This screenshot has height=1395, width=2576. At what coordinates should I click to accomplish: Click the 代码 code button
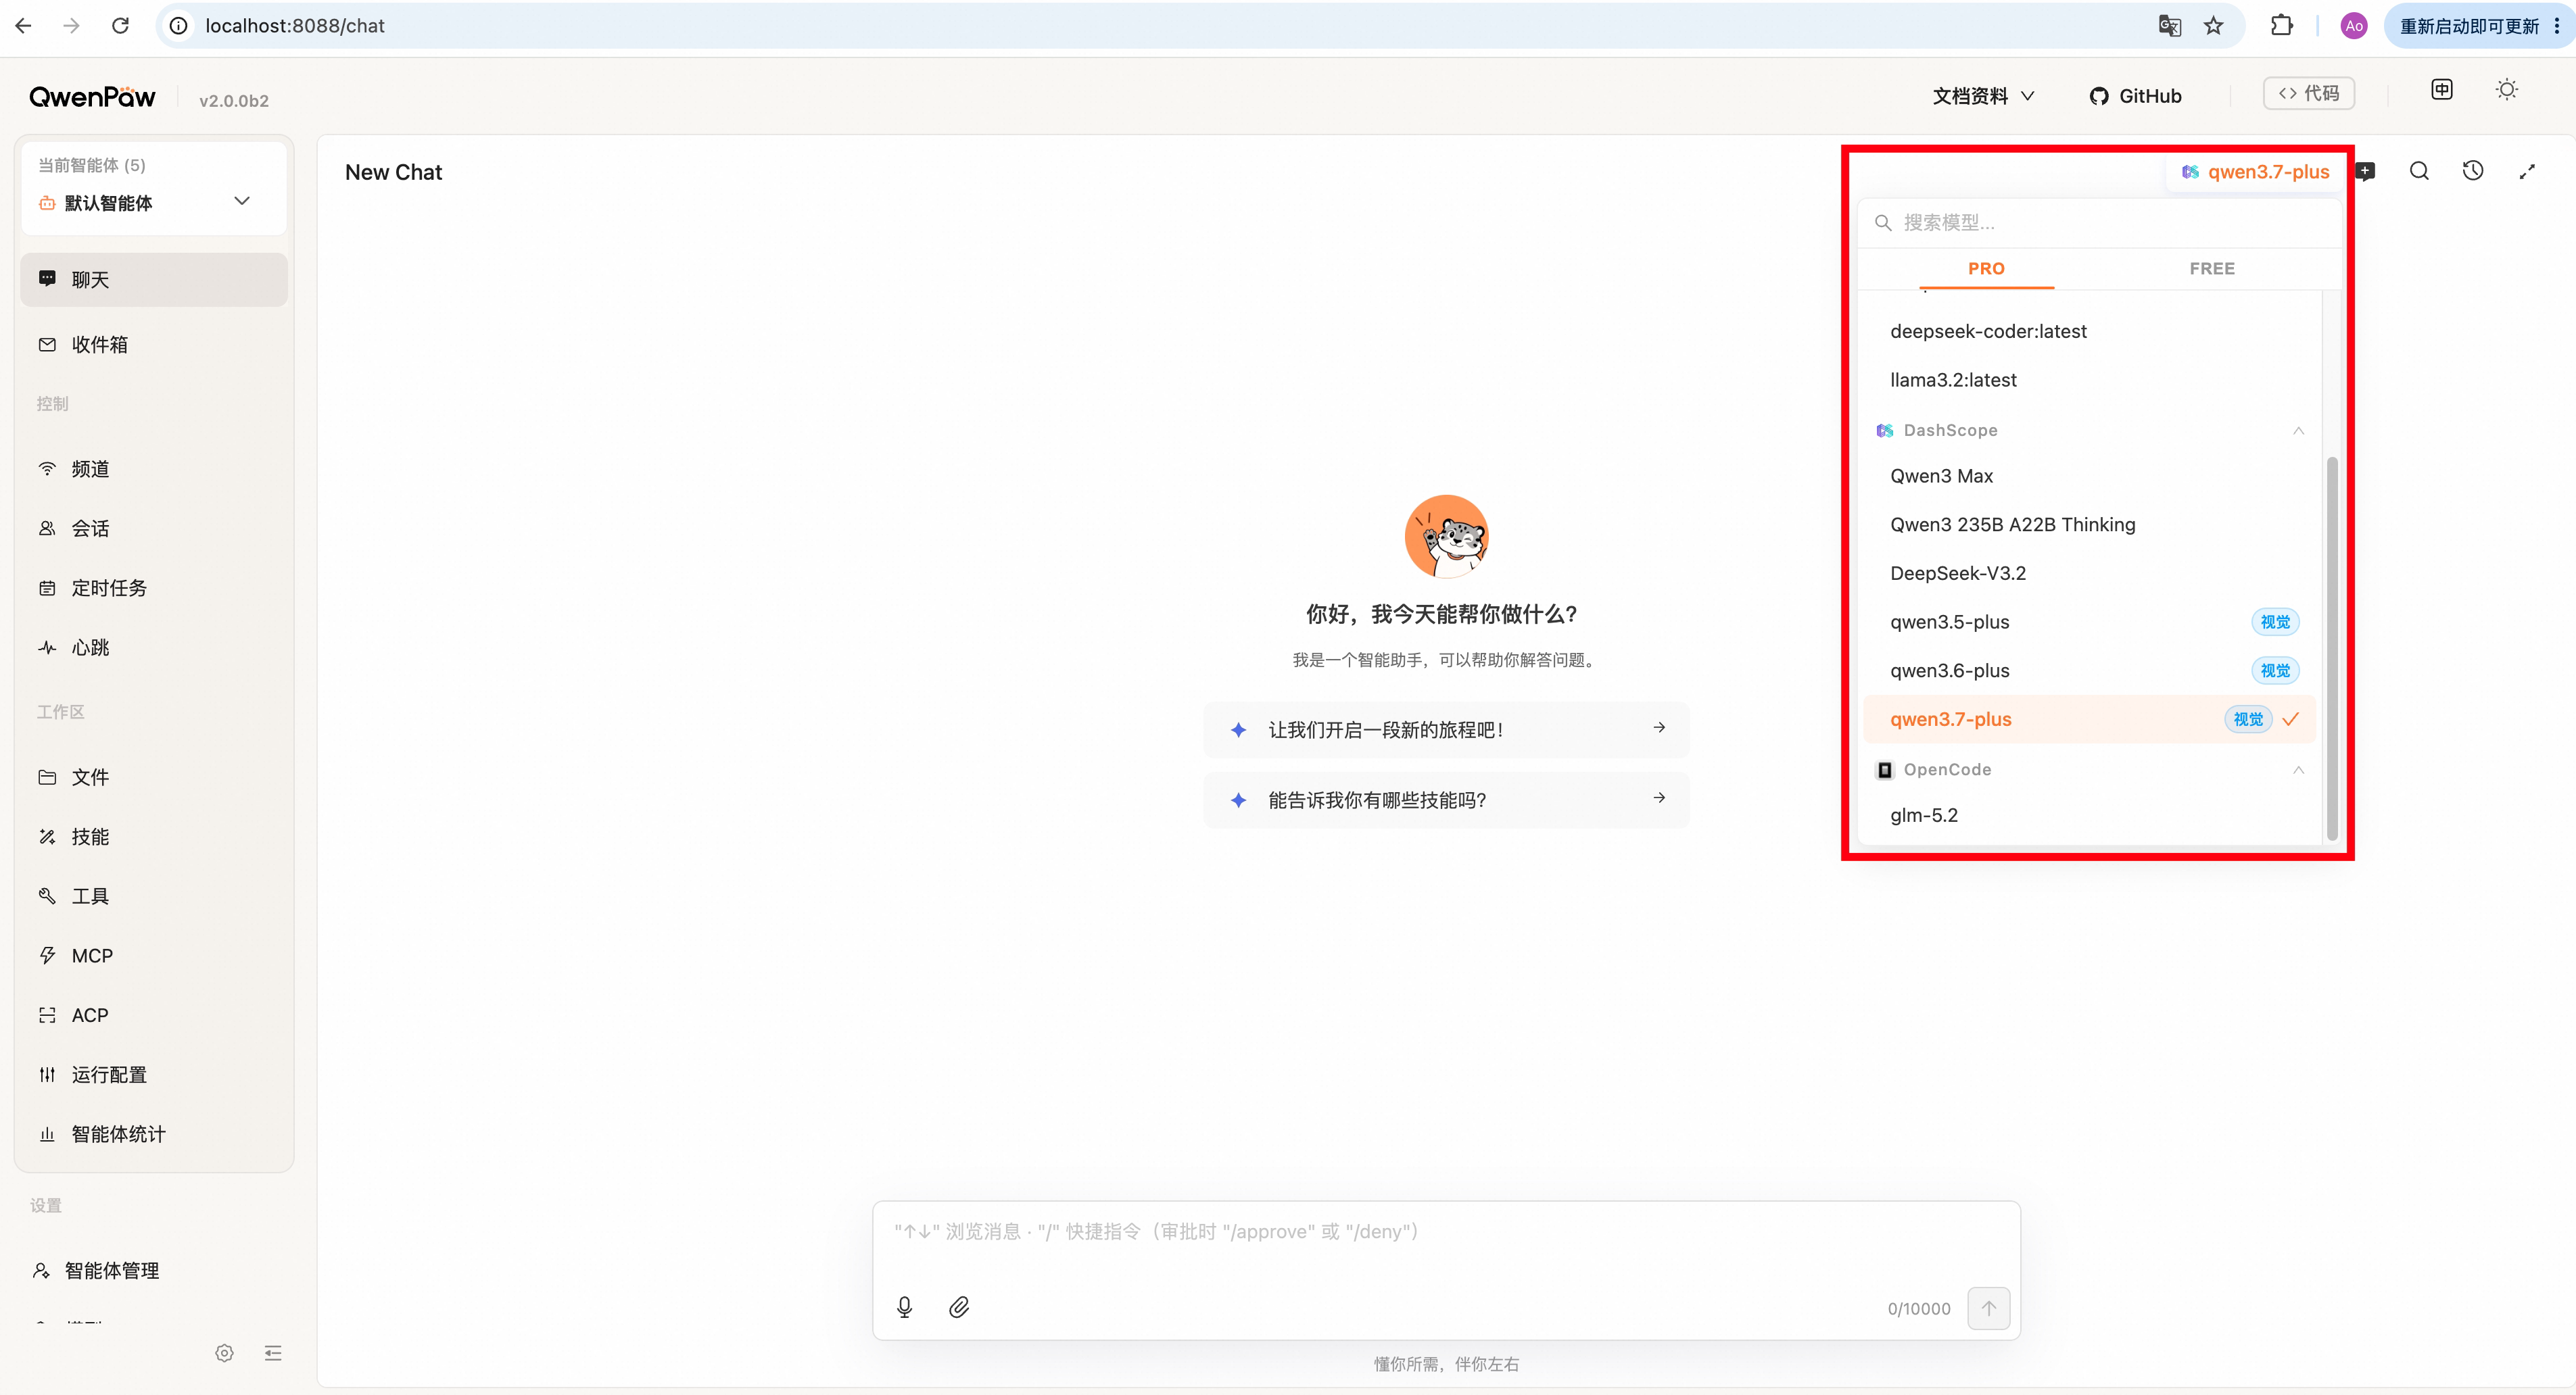(2309, 93)
